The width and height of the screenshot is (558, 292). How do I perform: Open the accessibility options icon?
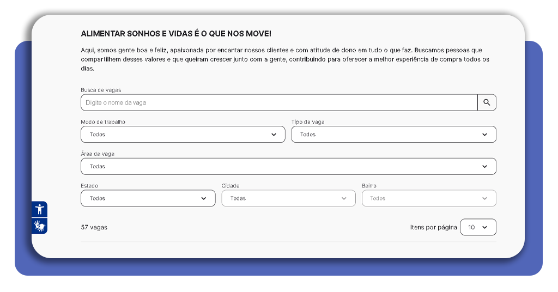coord(39,209)
